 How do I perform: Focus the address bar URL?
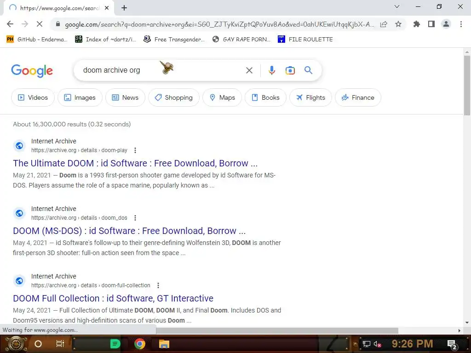click(219, 24)
